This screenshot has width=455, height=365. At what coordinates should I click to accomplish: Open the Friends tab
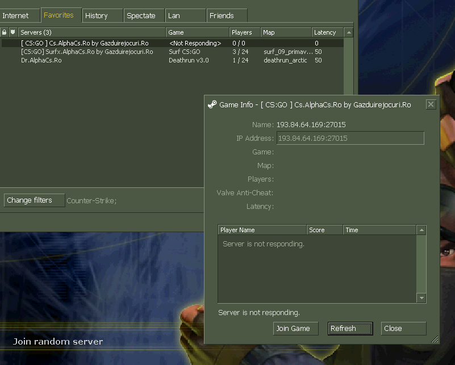(227, 16)
